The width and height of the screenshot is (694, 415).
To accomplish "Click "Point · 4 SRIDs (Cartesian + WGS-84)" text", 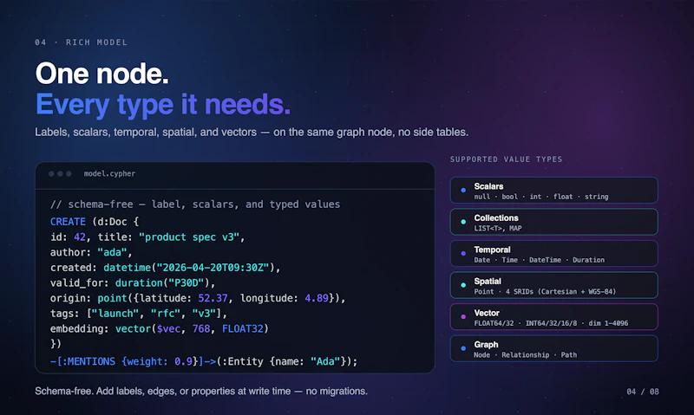I will [545, 292].
